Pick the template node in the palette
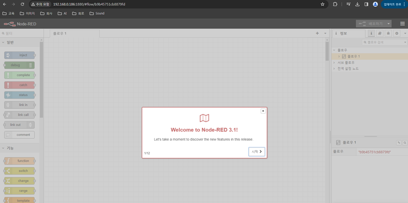Screen dimensions: 408x203 click(19, 200)
